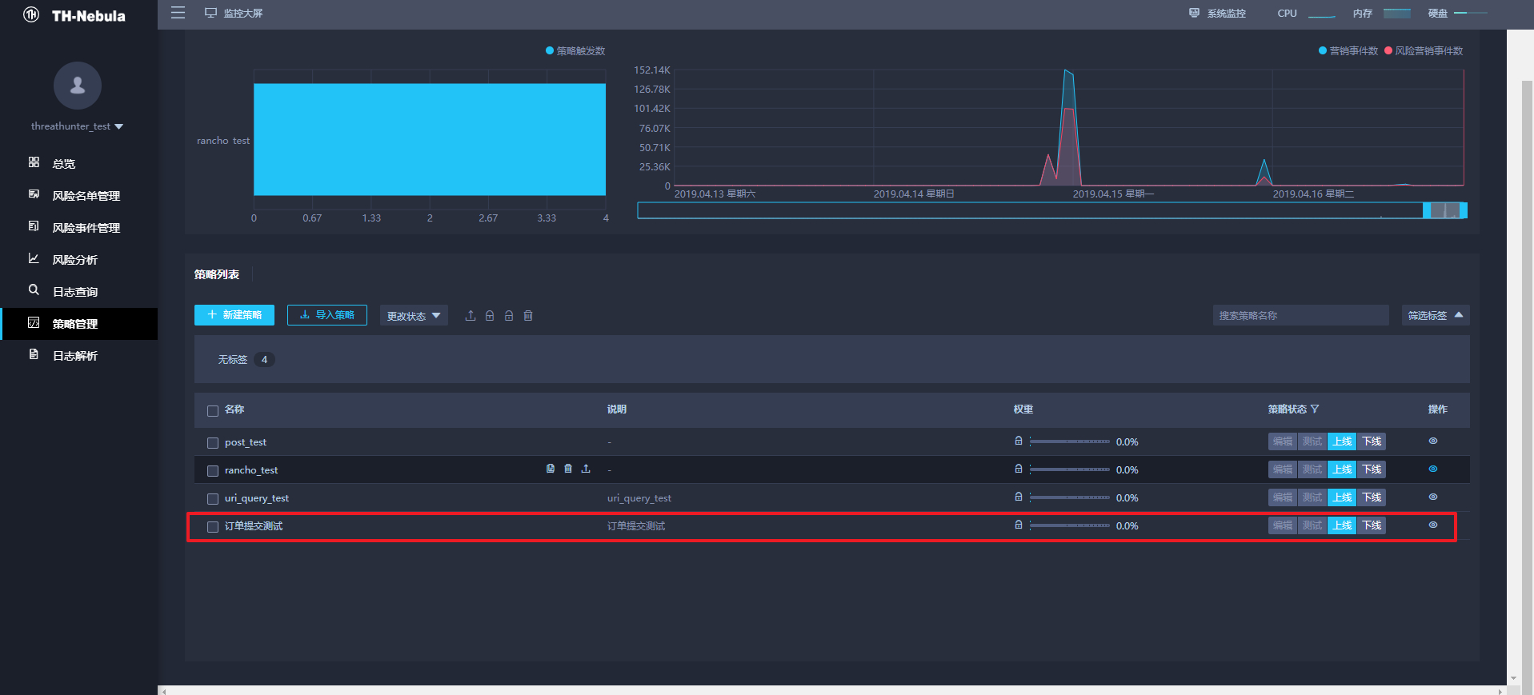View uri_query_test with the eye icon
Image resolution: width=1534 pixels, height=695 pixels.
1433,497
